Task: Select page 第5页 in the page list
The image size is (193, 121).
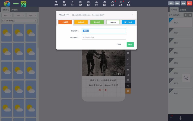Action: (x=181, y=63)
